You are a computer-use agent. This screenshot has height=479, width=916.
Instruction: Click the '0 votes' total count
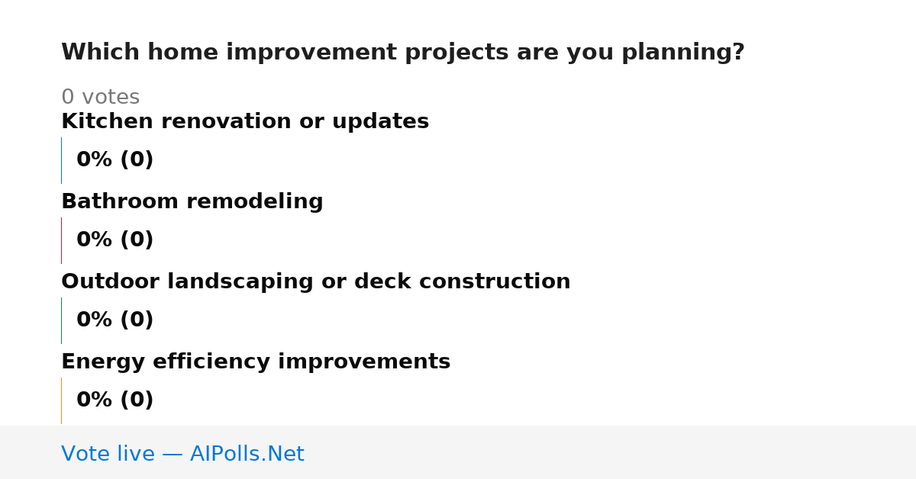point(100,98)
